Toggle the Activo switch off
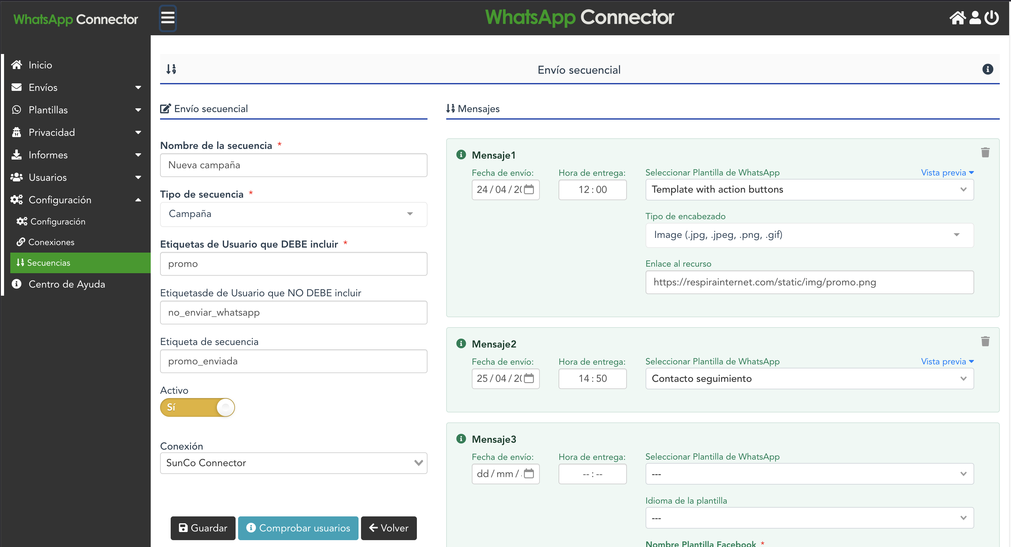 pyautogui.click(x=198, y=407)
